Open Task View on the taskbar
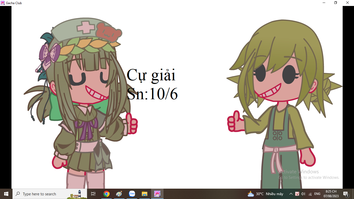The width and height of the screenshot is (354, 199). (x=93, y=194)
